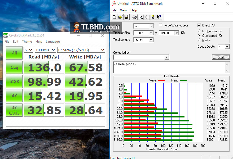
Task: Run the 4K QD32 test in CrystalDiskMark
Action: (x=14, y=110)
